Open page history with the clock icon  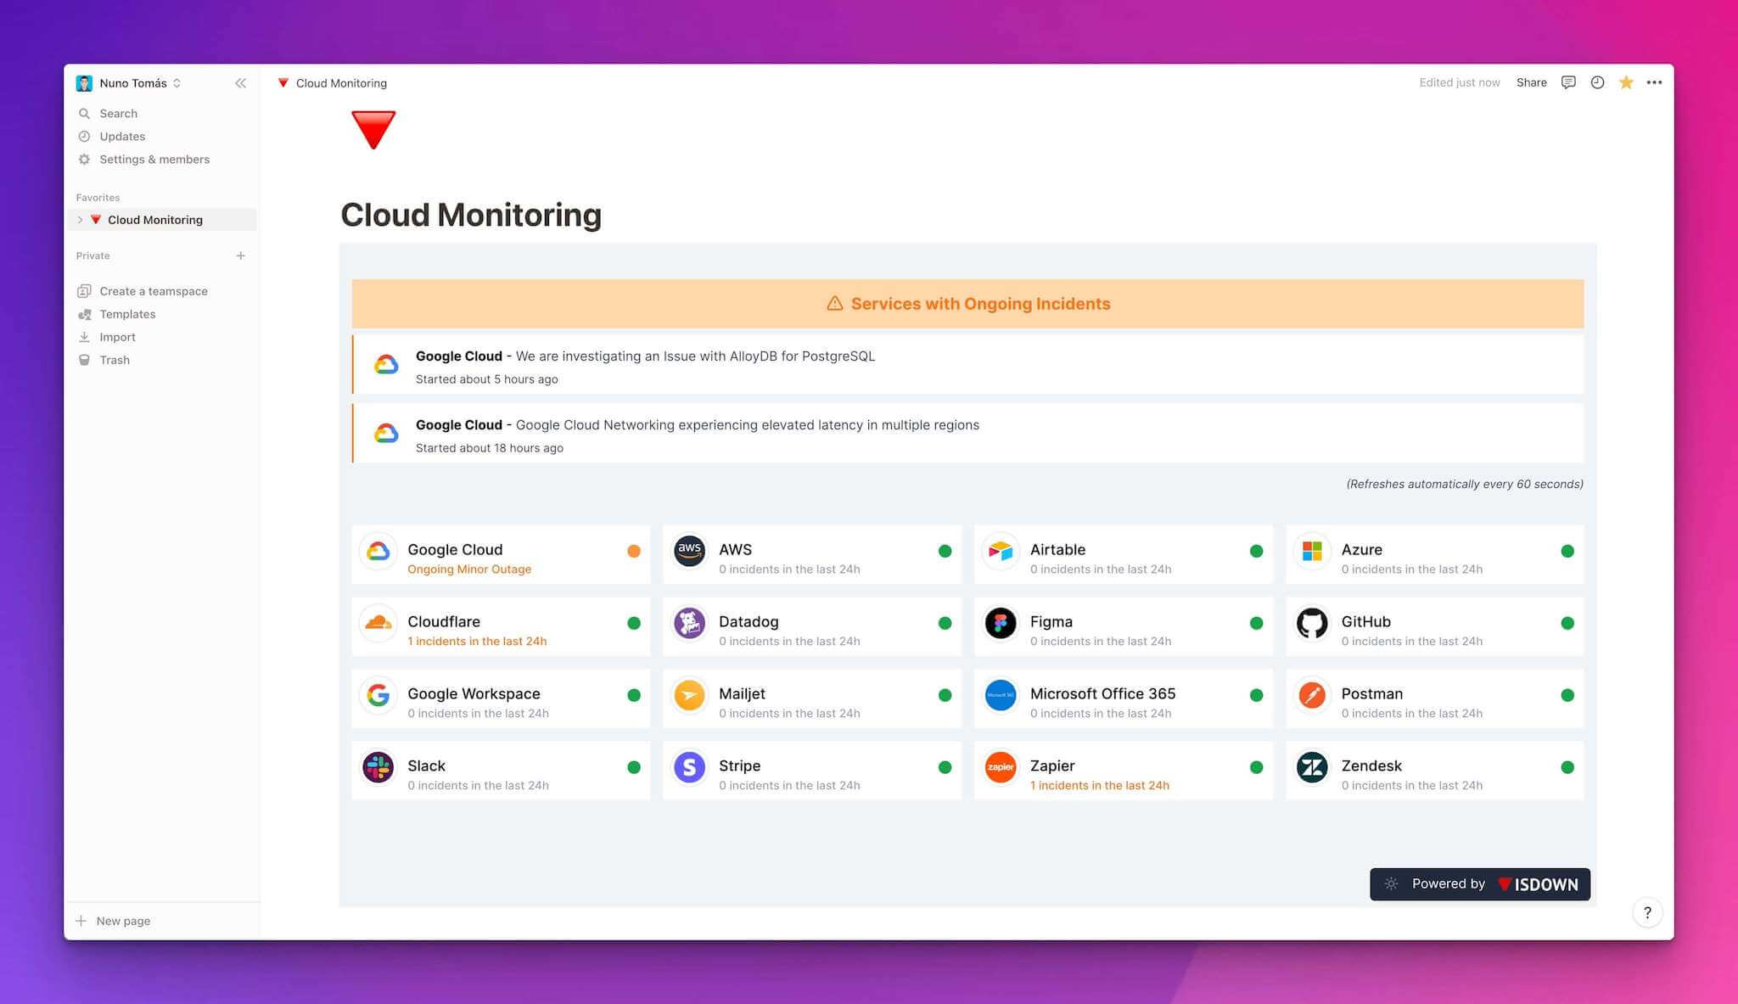(x=1597, y=82)
